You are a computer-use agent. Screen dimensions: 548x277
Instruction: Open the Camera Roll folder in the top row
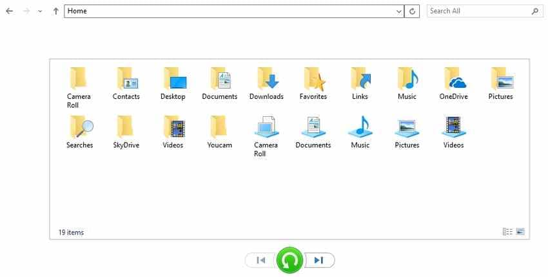(78, 87)
